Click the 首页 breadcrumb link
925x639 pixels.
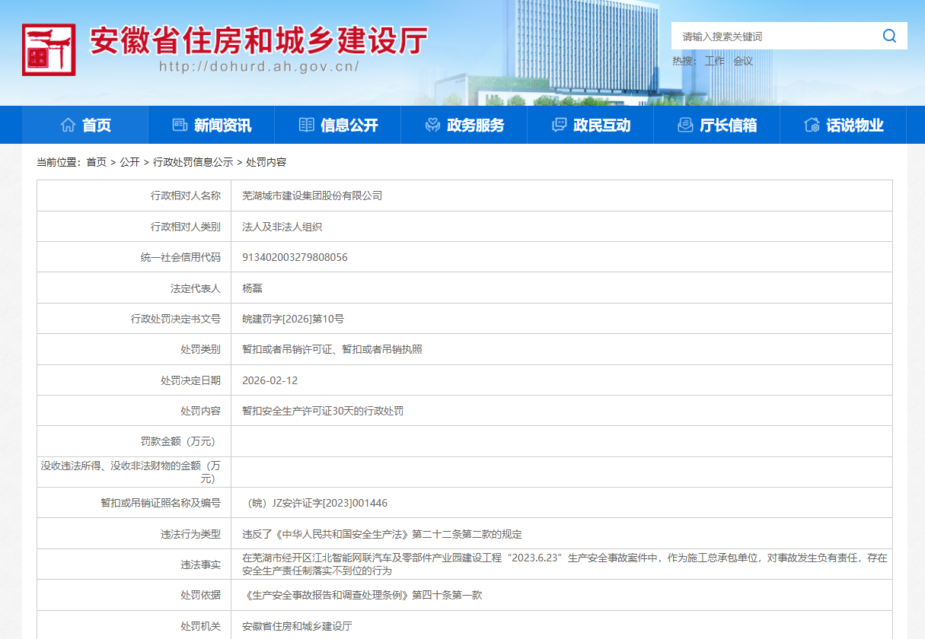coord(96,162)
